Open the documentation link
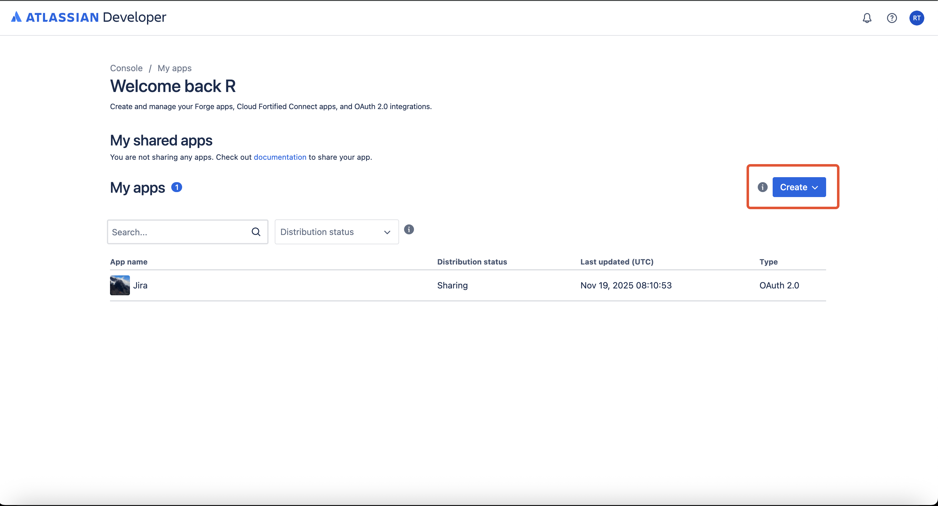938x506 pixels. tap(280, 157)
